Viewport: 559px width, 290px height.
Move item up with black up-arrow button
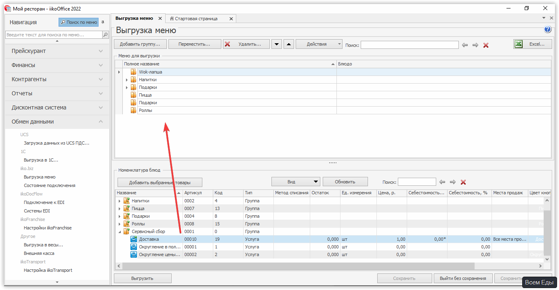(x=289, y=44)
